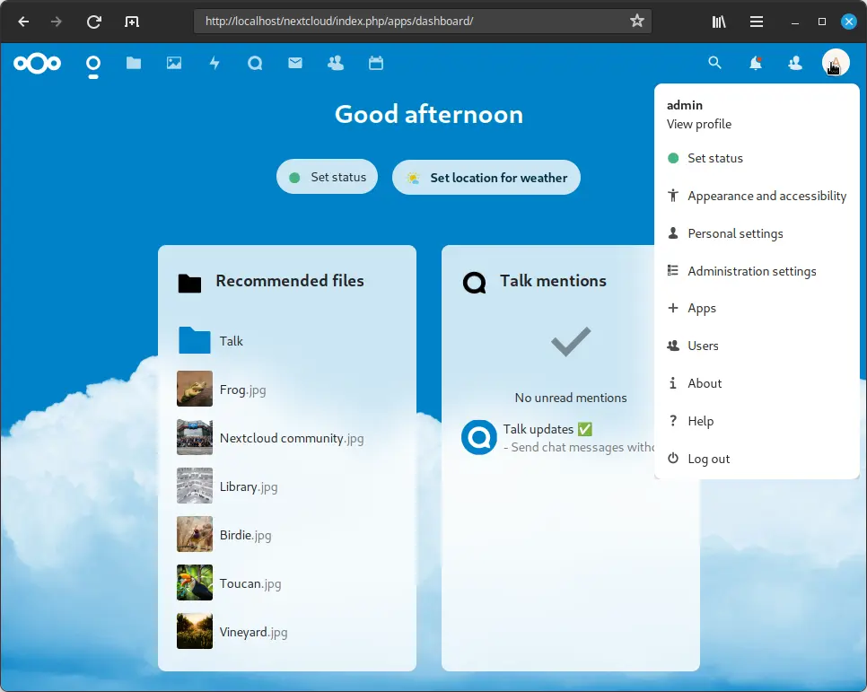Open the notifications bell icon
The image size is (867, 692).
755,63
